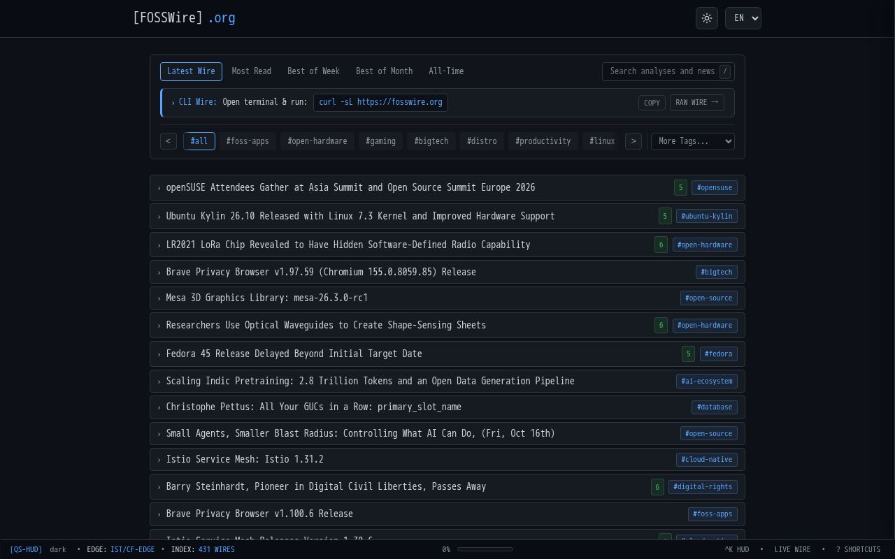
Task: Open the ? SHORTCUTS help
Action: (858, 549)
